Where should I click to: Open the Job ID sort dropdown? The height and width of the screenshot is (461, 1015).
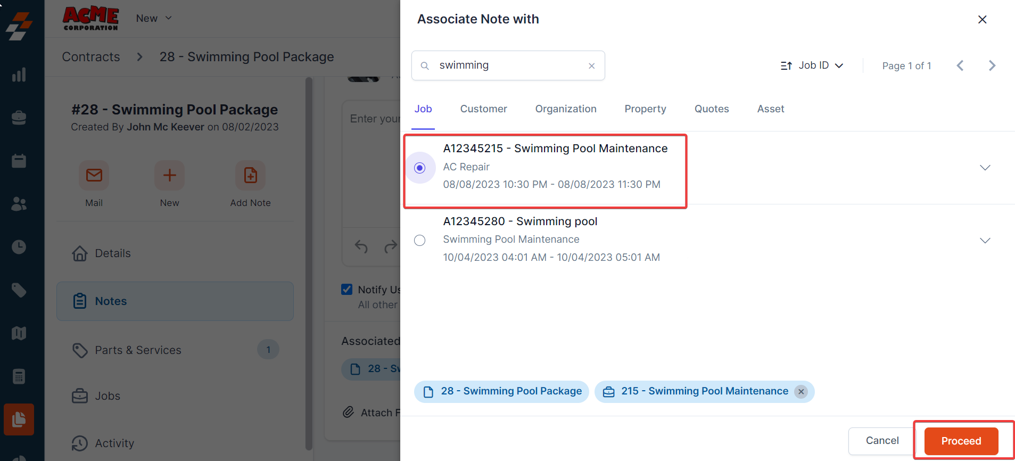tap(812, 65)
